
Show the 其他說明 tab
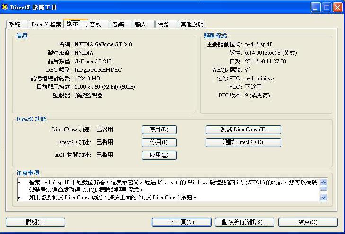click(192, 24)
